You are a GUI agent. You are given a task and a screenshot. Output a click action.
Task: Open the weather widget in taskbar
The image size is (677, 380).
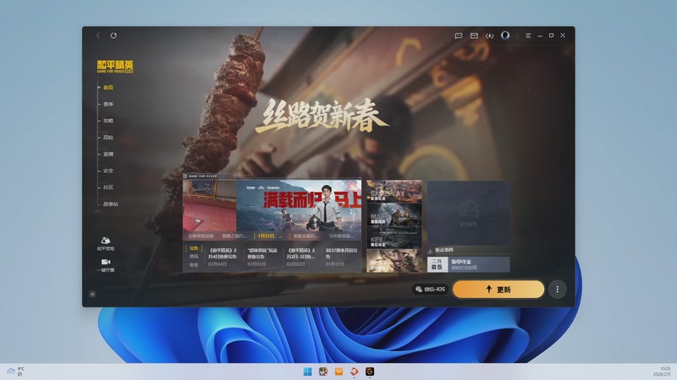click(x=15, y=372)
